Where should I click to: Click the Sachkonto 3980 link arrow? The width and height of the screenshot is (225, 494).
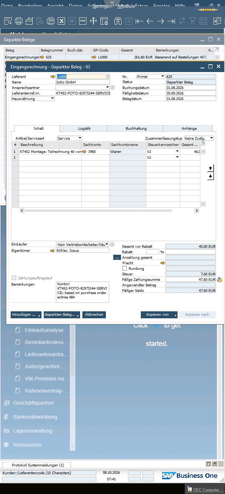(x=85, y=151)
